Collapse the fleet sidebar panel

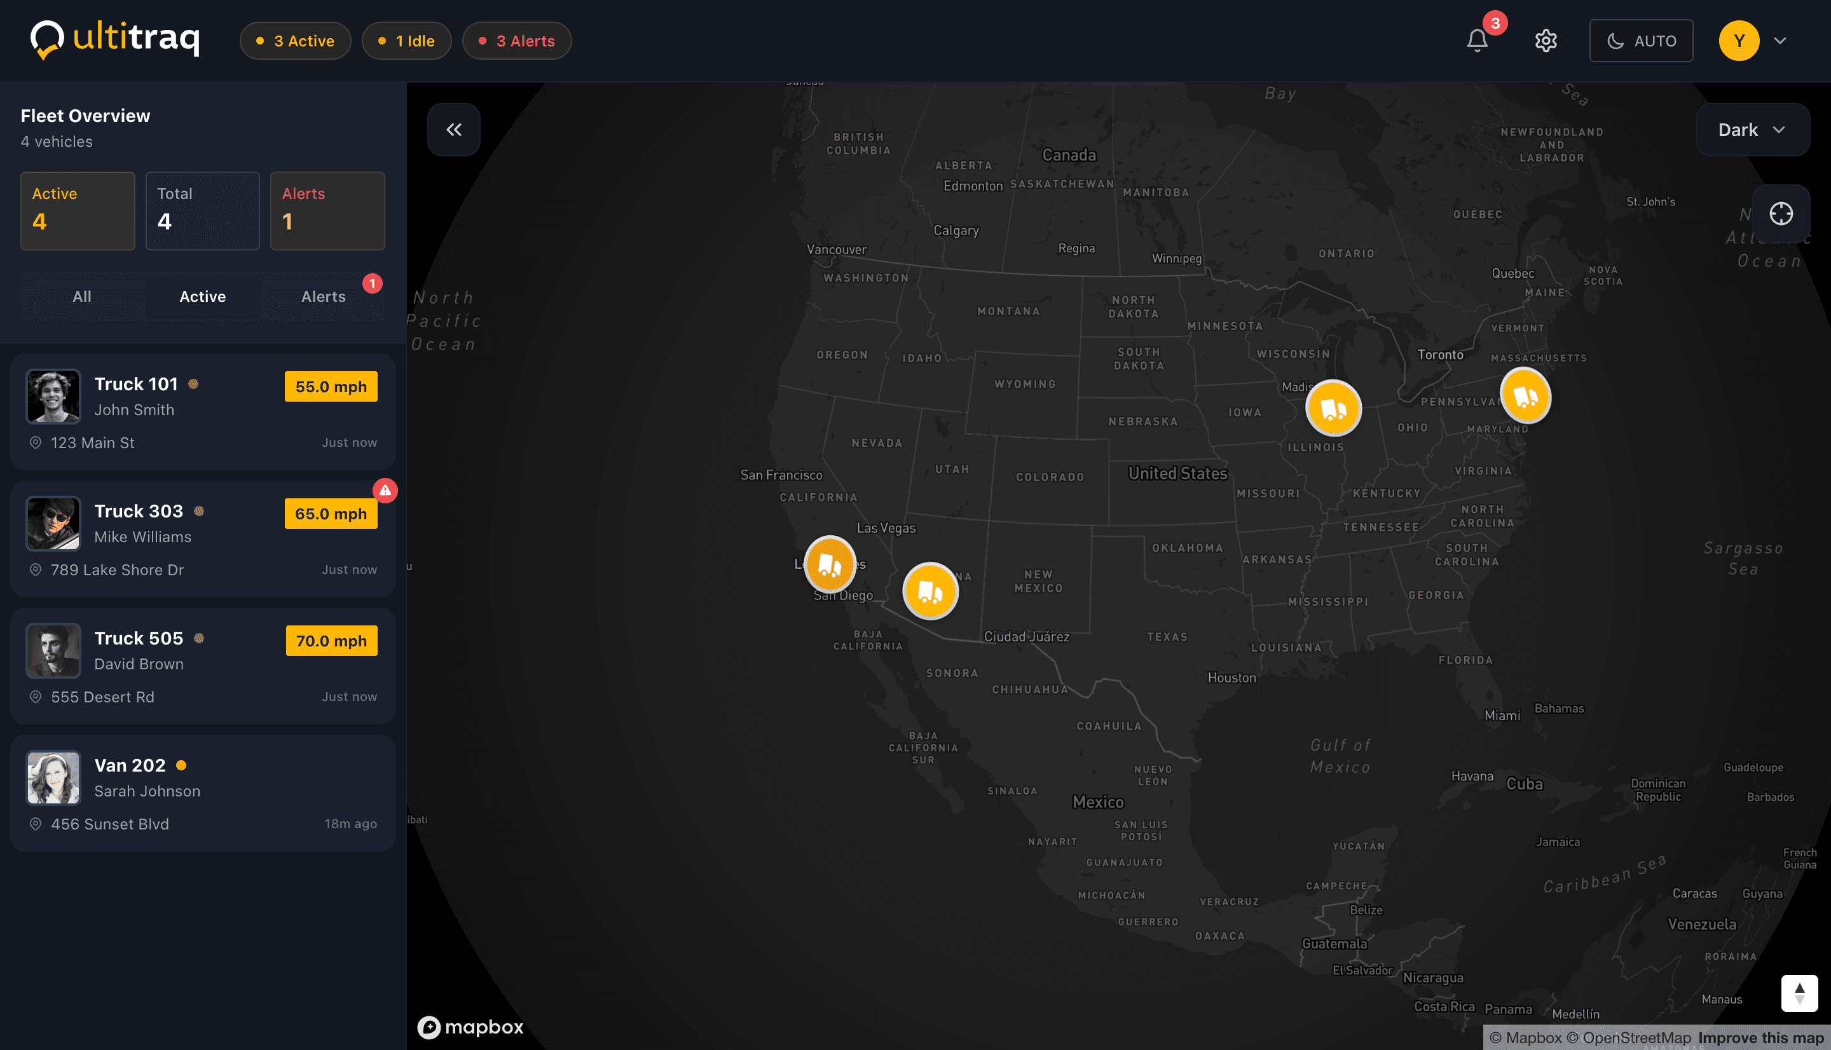pos(453,130)
